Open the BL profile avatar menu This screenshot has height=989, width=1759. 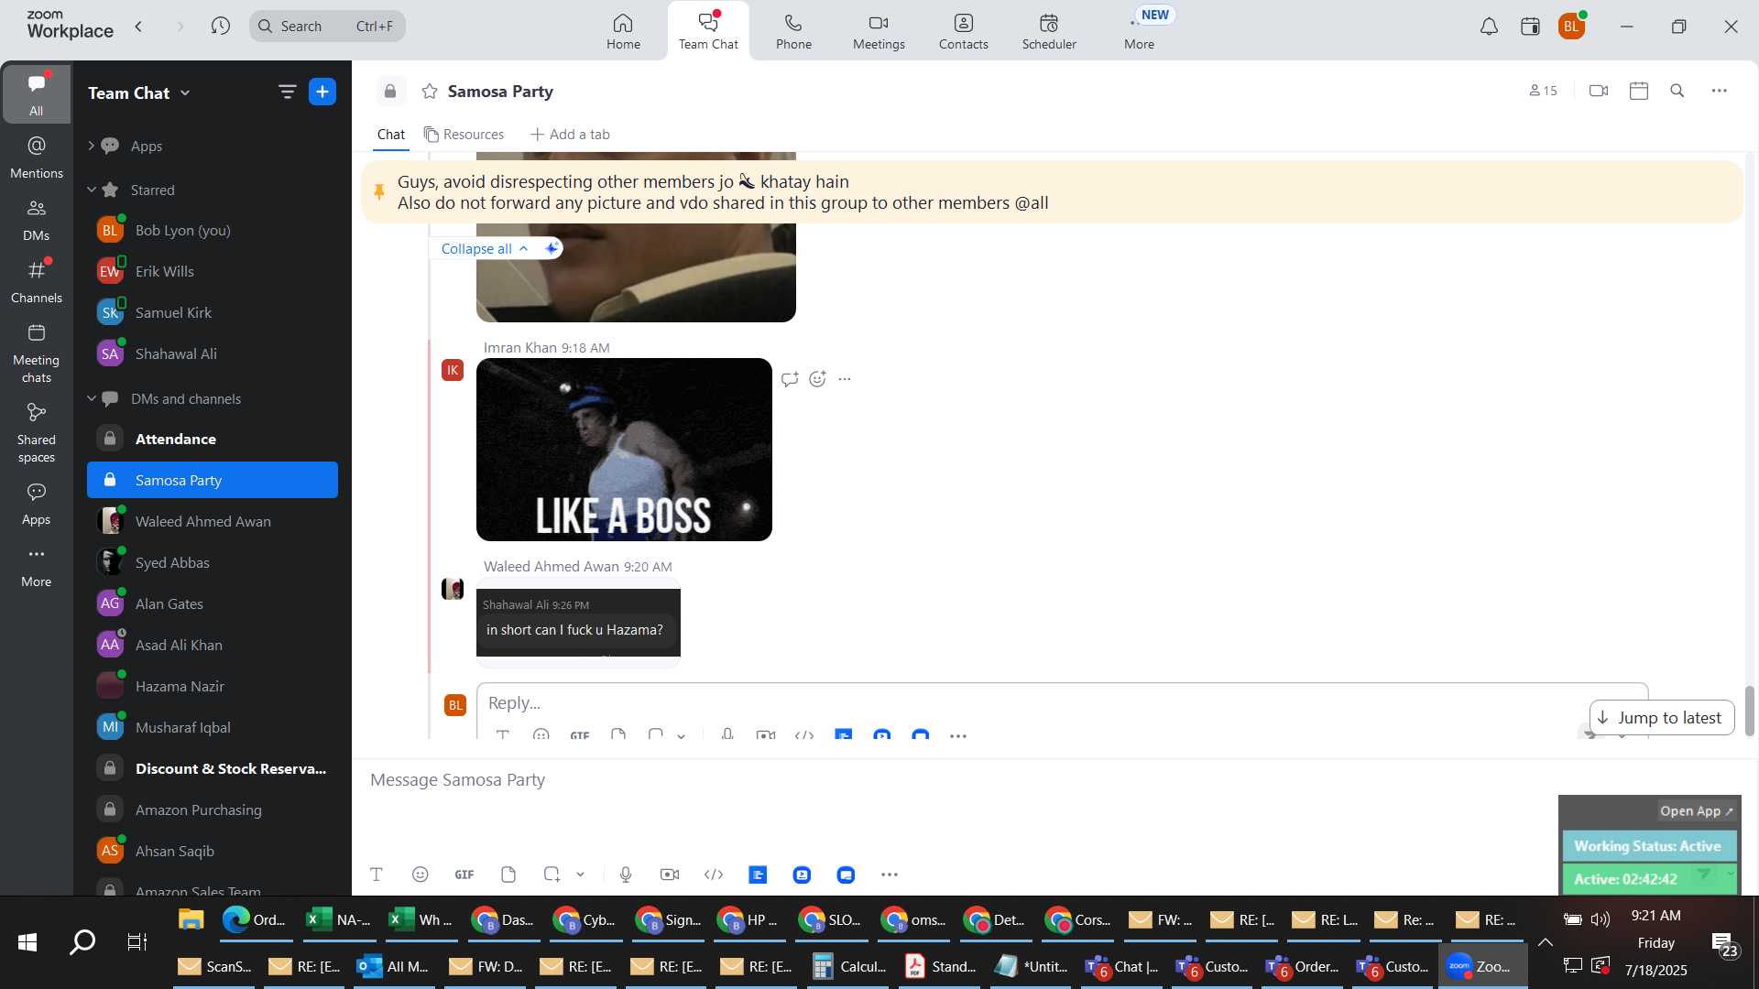click(x=1571, y=27)
